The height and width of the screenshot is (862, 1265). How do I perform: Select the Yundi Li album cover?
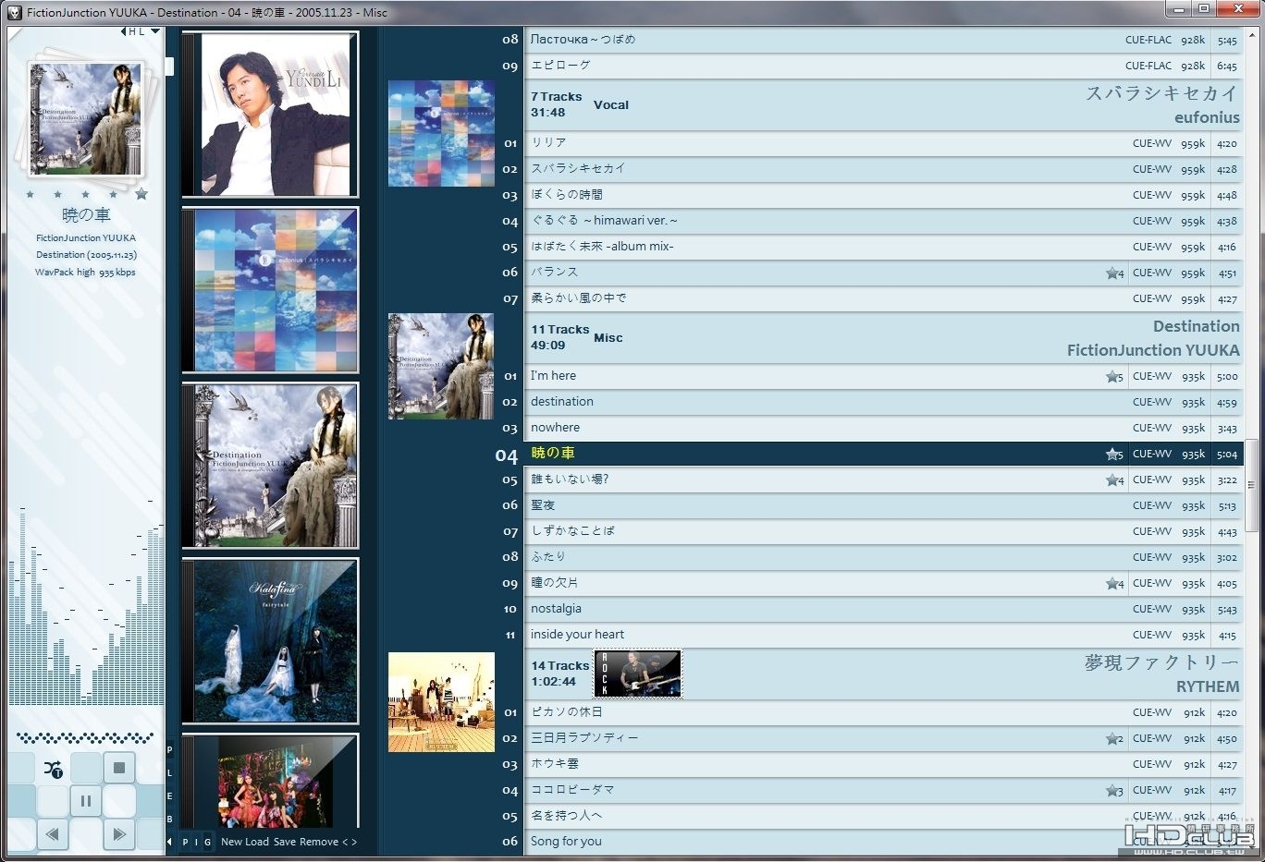click(270, 115)
